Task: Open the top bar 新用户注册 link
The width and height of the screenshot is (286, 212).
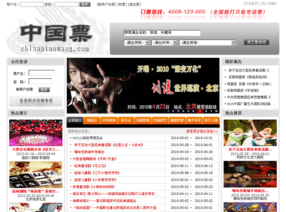Action: click(x=107, y=4)
